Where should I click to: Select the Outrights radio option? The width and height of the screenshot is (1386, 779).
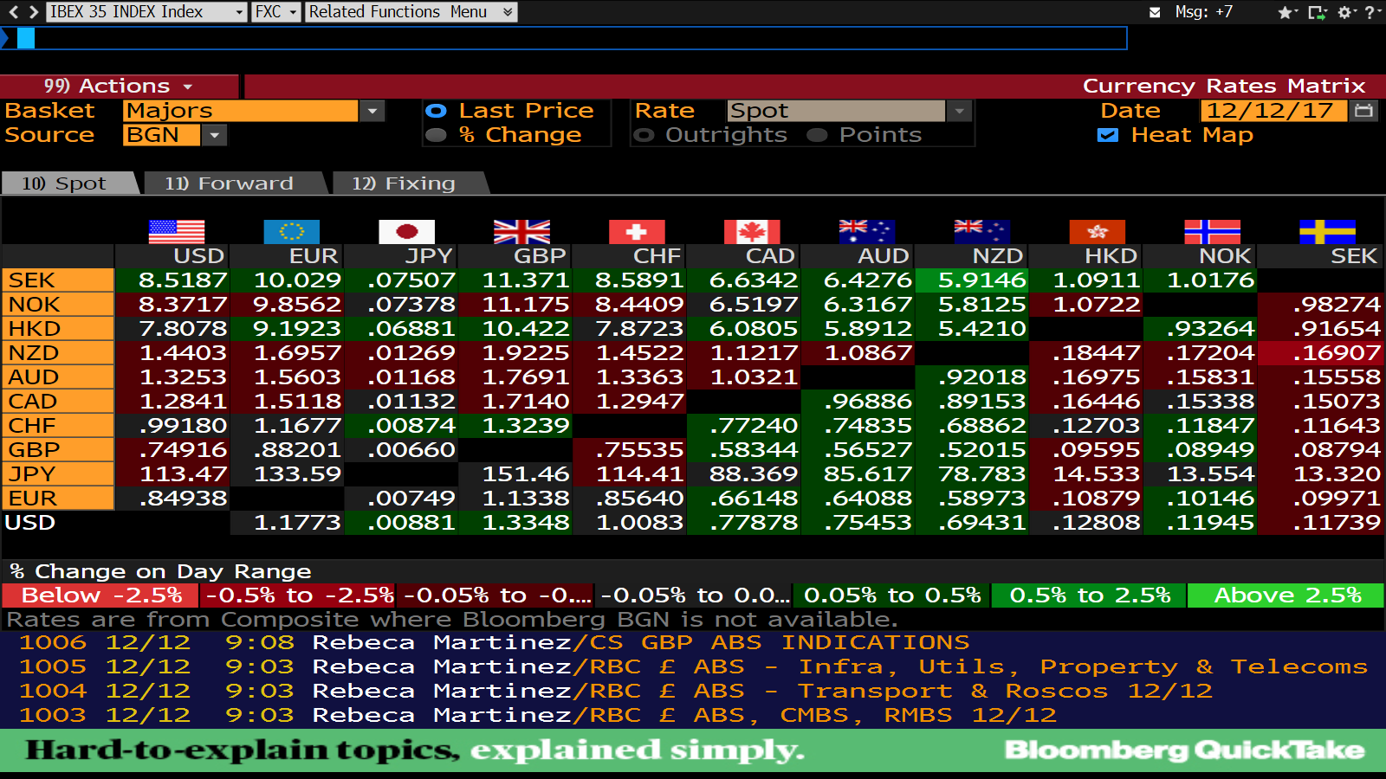tap(644, 135)
